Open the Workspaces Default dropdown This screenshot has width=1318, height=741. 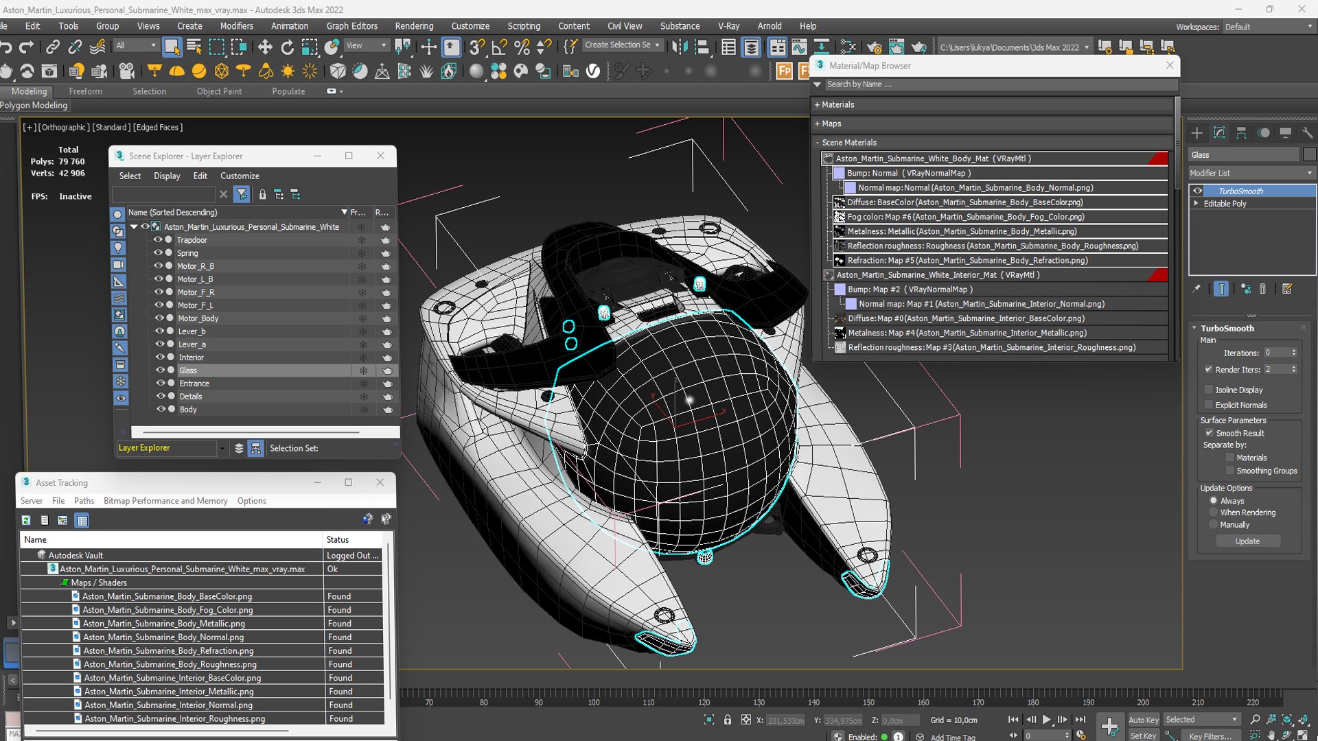tap(1269, 27)
